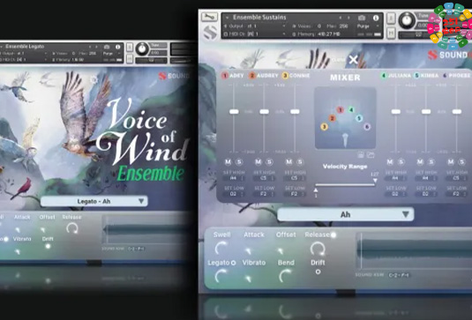472x320 pixels.
Task: Click the info icon in Ensemble Legato header
Action: [x=117, y=47]
